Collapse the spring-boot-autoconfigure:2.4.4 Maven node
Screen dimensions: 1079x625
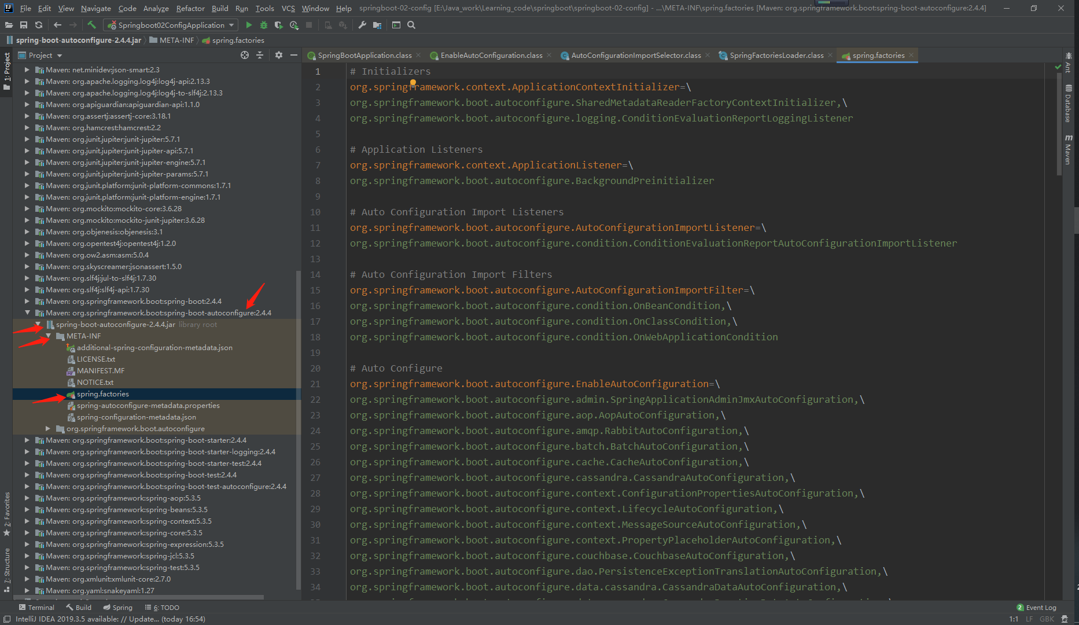(27, 312)
